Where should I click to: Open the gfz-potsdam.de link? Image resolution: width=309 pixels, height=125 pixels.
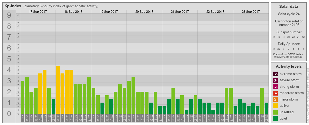[x=288, y=57]
